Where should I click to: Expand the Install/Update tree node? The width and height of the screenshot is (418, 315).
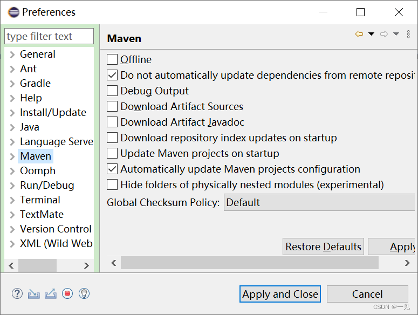click(x=12, y=113)
